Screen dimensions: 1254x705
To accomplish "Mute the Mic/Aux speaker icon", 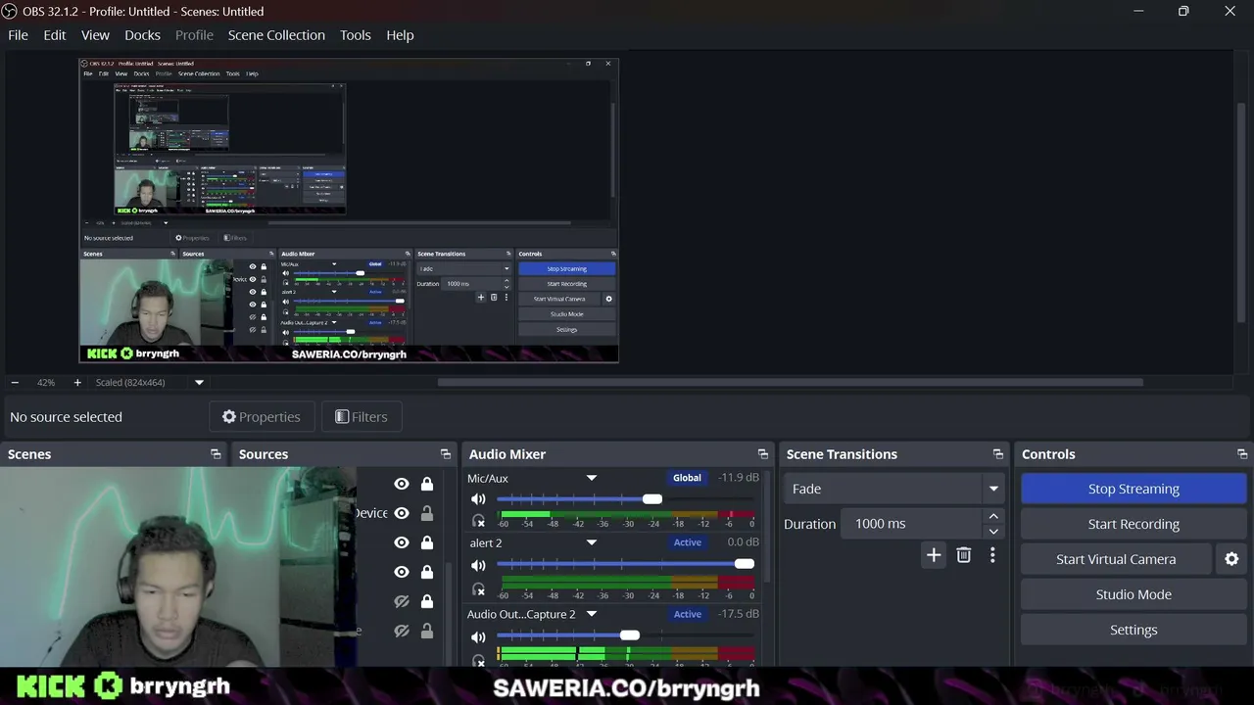I will 478,499.
